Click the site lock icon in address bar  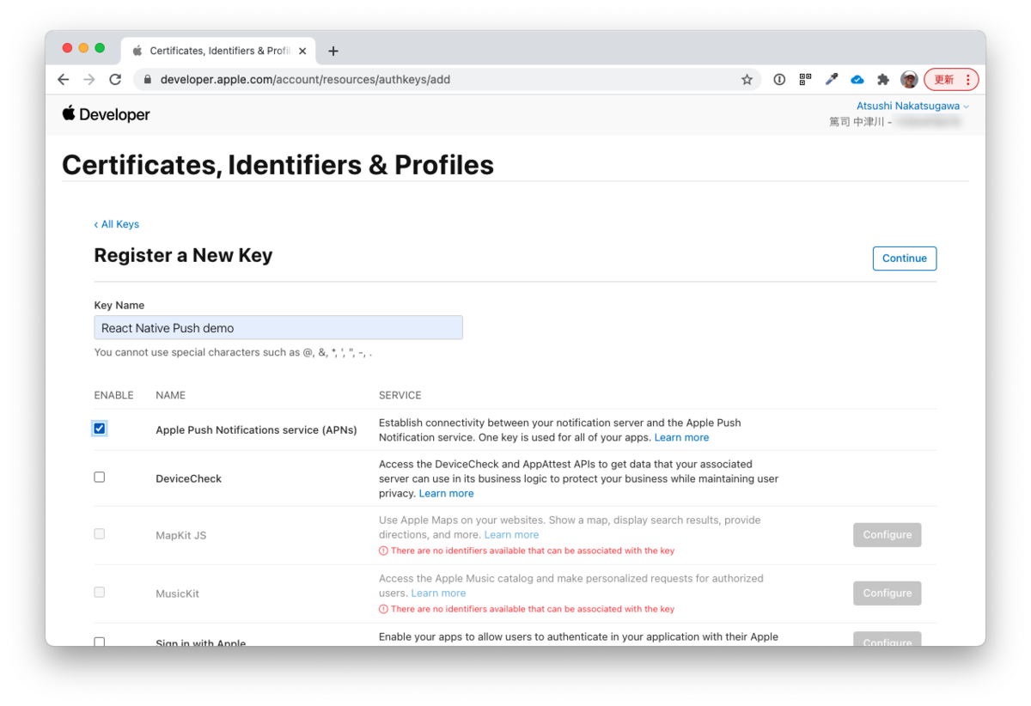(148, 79)
